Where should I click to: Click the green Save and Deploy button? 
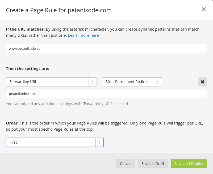click(189, 164)
